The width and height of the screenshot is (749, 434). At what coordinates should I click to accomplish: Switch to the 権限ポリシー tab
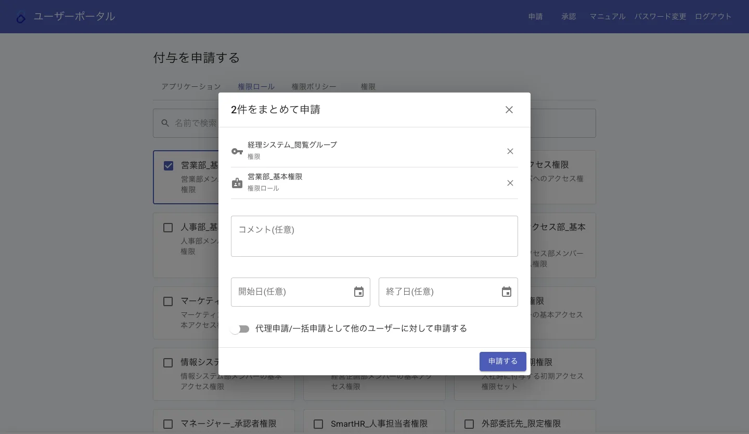[314, 87]
